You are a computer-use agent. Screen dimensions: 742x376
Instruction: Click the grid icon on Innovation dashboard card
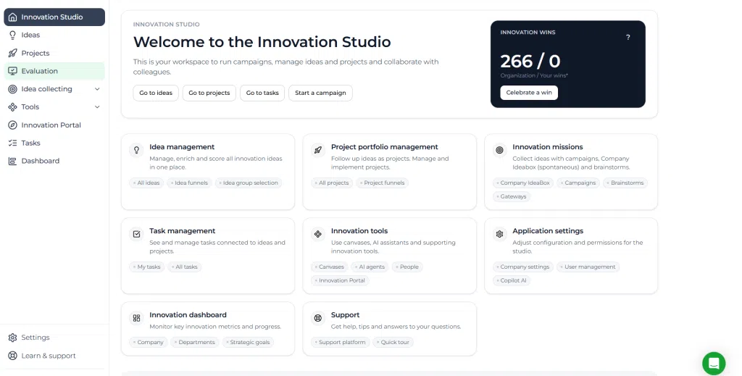pos(136,318)
